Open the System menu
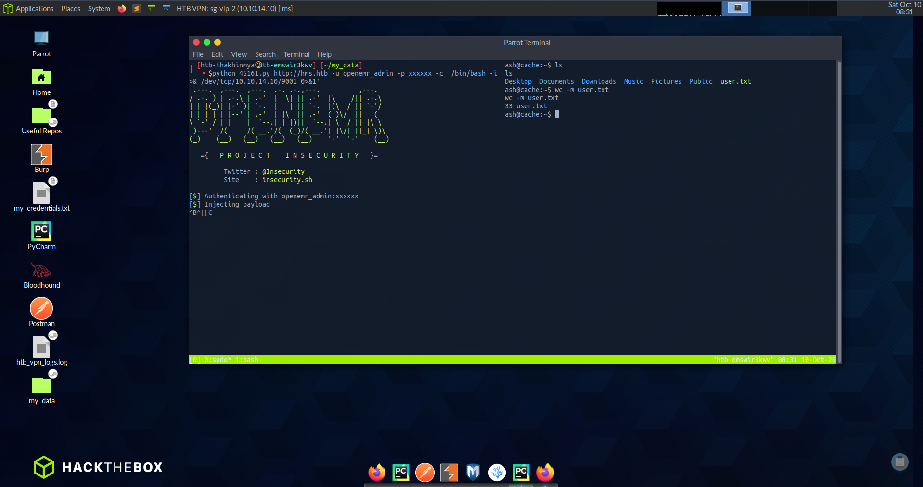 point(99,9)
